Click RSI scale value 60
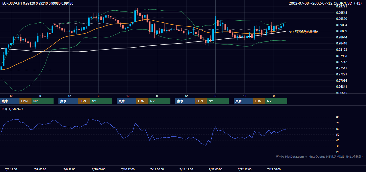 (x=338, y=129)
